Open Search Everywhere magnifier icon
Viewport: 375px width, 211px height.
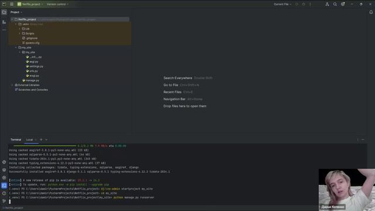335,4
